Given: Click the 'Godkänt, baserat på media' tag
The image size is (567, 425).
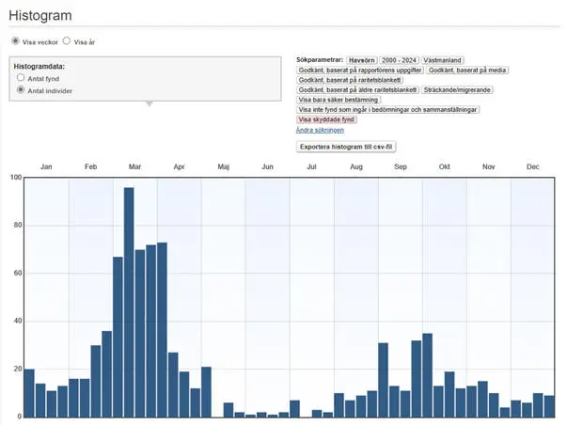Looking at the screenshot, I should point(468,70).
